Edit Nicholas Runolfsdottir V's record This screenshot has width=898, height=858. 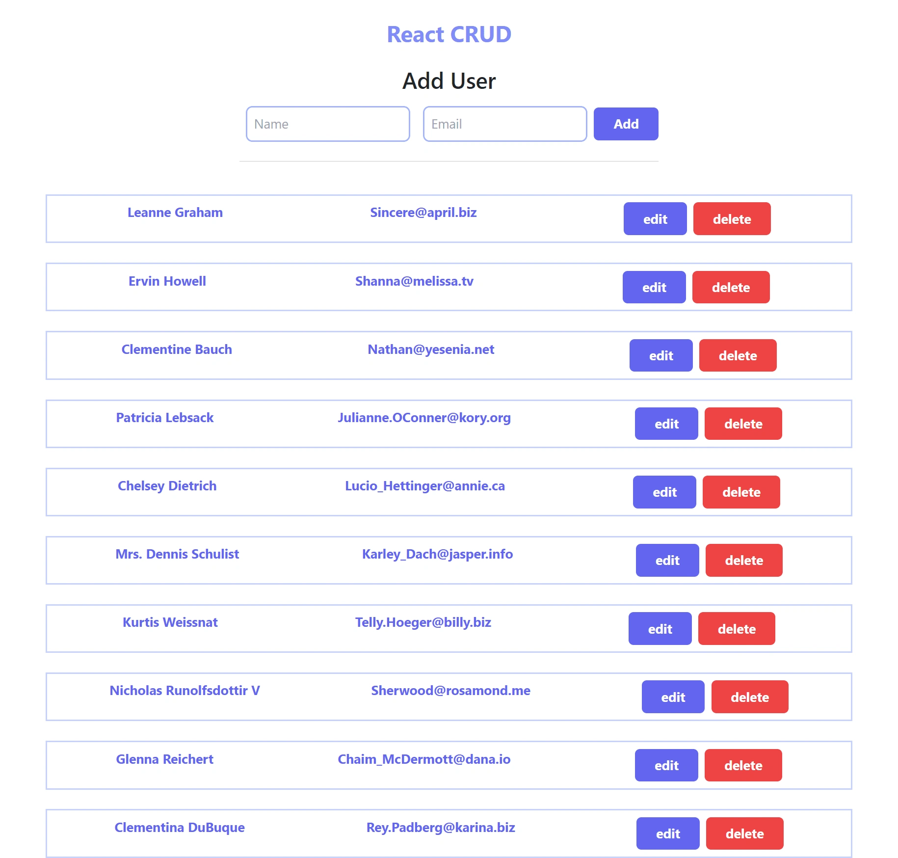[x=673, y=697]
